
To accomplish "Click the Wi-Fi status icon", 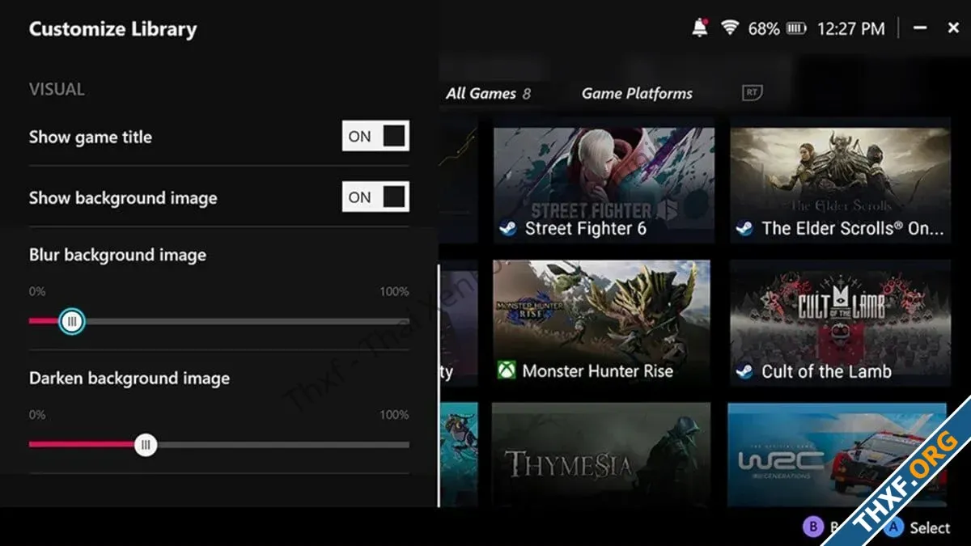I will pyautogui.click(x=731, y=28).
